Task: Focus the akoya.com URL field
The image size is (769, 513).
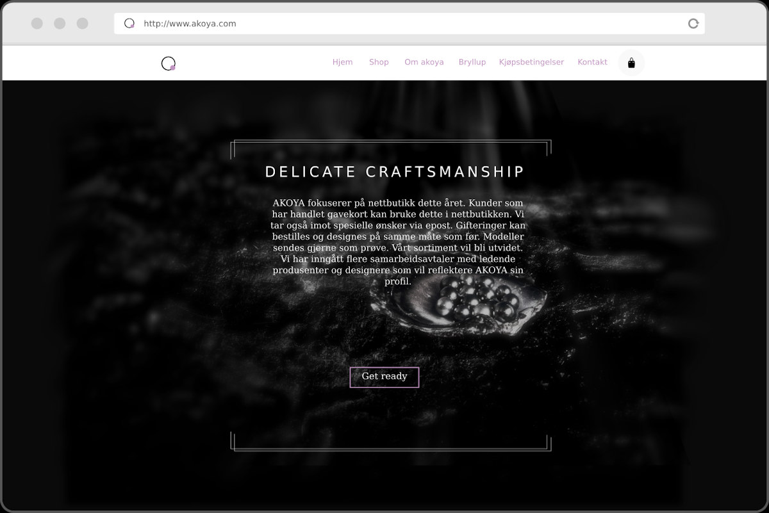Action: [x=409, y=24]
